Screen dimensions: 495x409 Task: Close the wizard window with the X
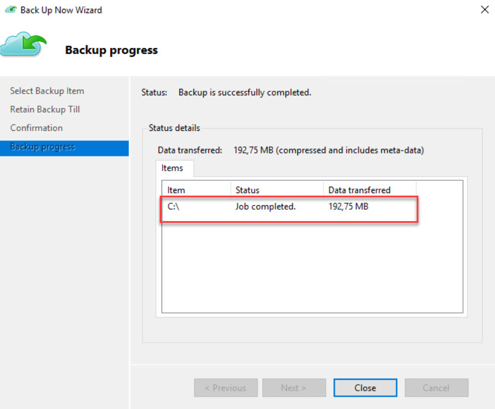tap(483, 9)
